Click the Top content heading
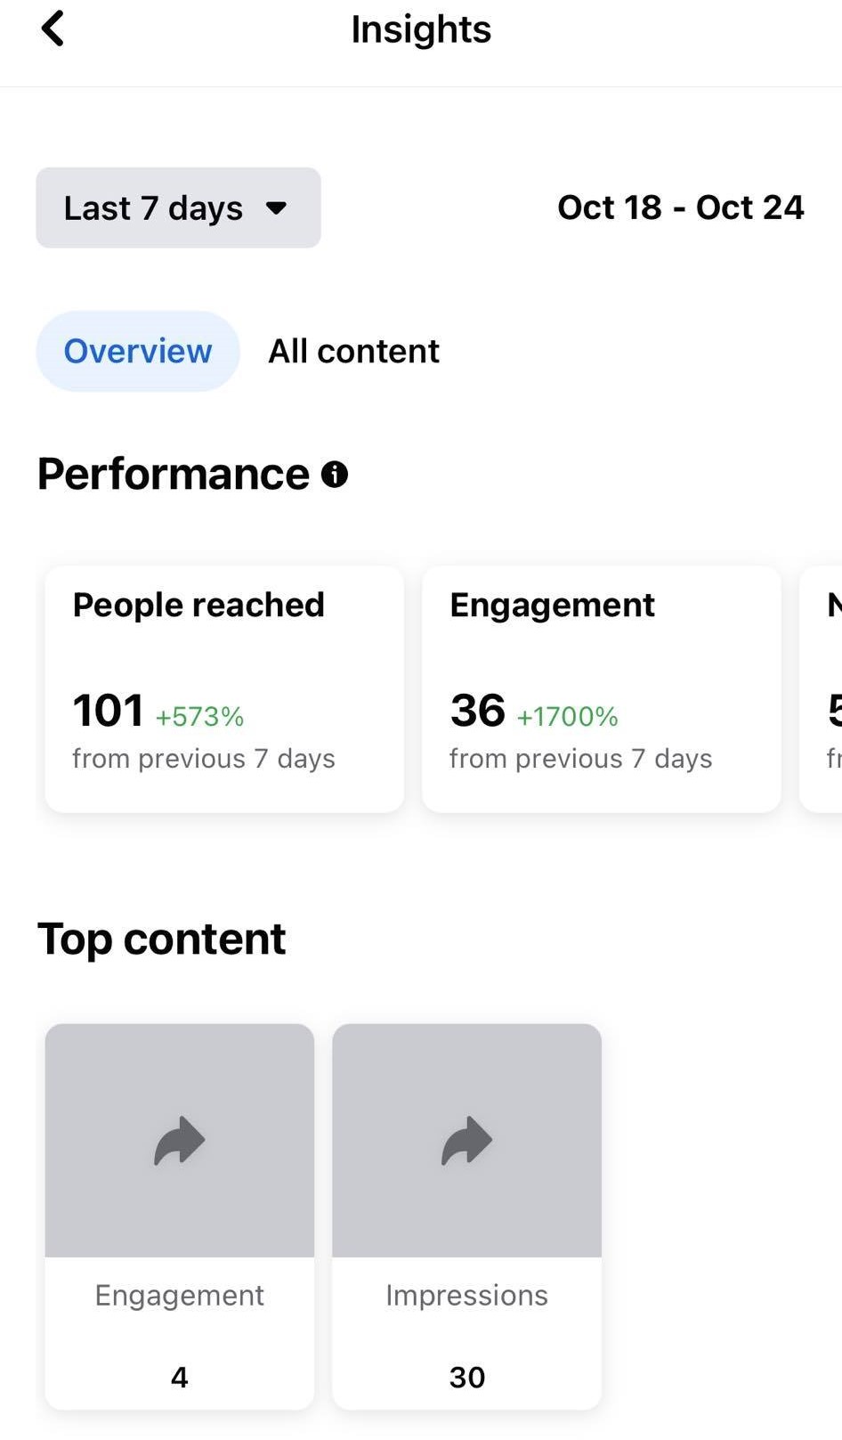Screen dimensions: 842x1440 pyautogui.click(x=162, y=939)
